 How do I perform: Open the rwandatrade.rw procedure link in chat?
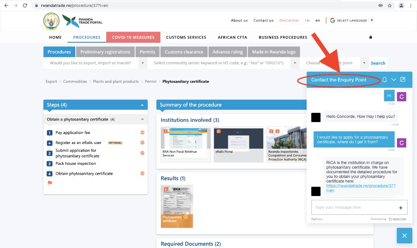click(361, 188)
